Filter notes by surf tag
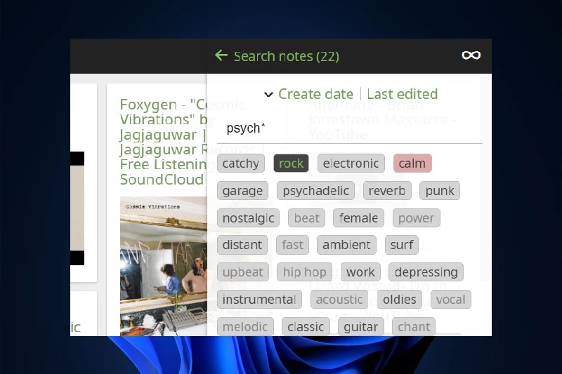Image resolution: width=562 pixels, height=374 pixels. click(x=402, y=245)
